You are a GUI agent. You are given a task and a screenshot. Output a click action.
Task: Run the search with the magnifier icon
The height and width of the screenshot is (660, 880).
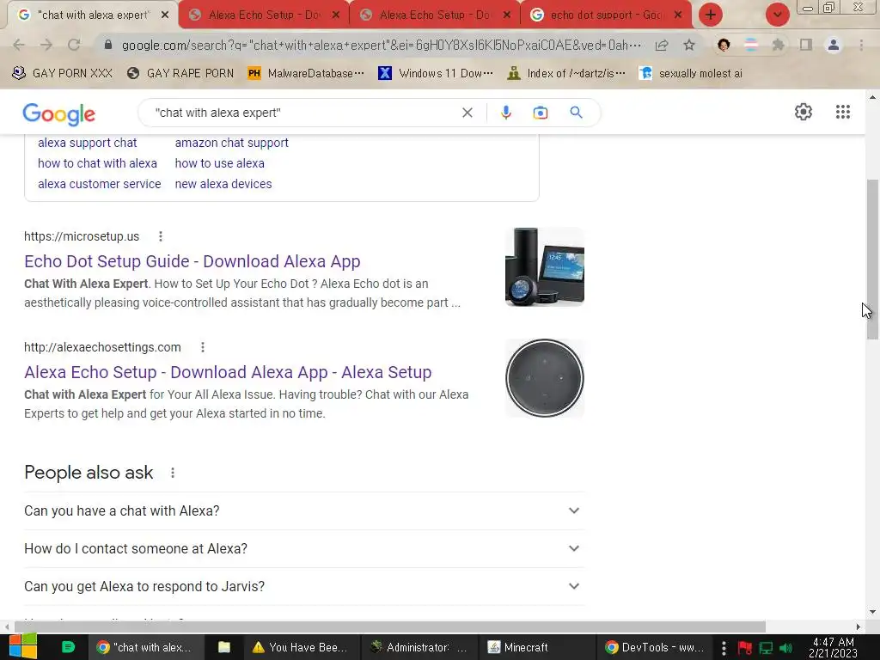pos(576,113)
